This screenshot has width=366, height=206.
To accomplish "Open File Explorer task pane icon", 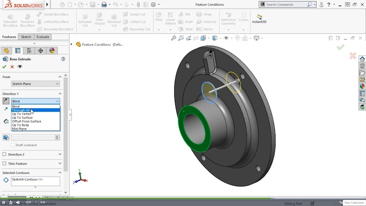I will tap(362, 73).
